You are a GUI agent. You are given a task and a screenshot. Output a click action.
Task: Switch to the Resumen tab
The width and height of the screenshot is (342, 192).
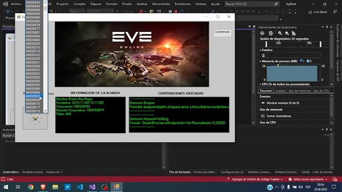266,91
